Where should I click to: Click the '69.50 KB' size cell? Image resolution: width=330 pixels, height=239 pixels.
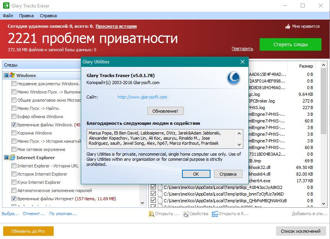tap(304, 167)
